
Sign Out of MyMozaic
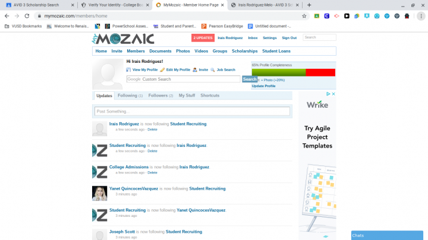coord(289,38)
